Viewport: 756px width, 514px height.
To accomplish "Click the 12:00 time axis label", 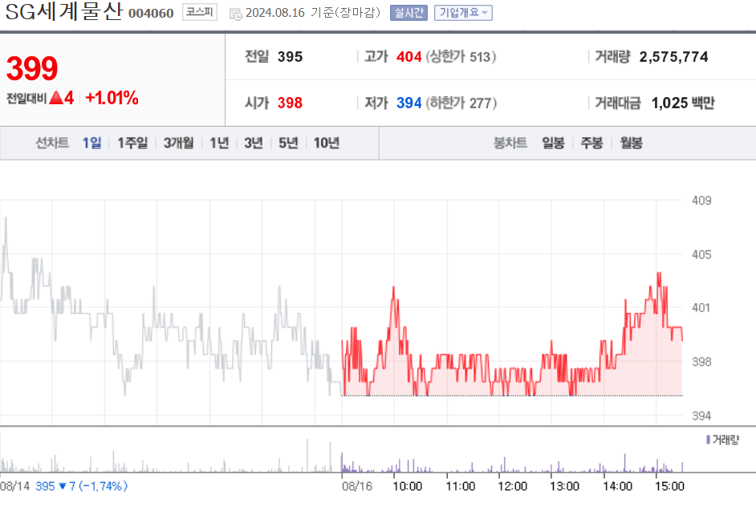I will 512,486.
